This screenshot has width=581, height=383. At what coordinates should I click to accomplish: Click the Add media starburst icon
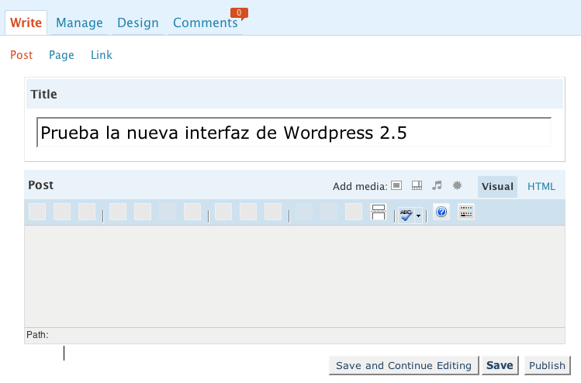tap(458, 186)
